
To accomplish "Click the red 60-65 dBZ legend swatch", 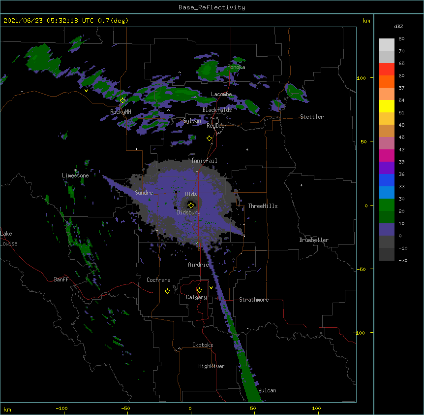I will (x=387, y=69).
